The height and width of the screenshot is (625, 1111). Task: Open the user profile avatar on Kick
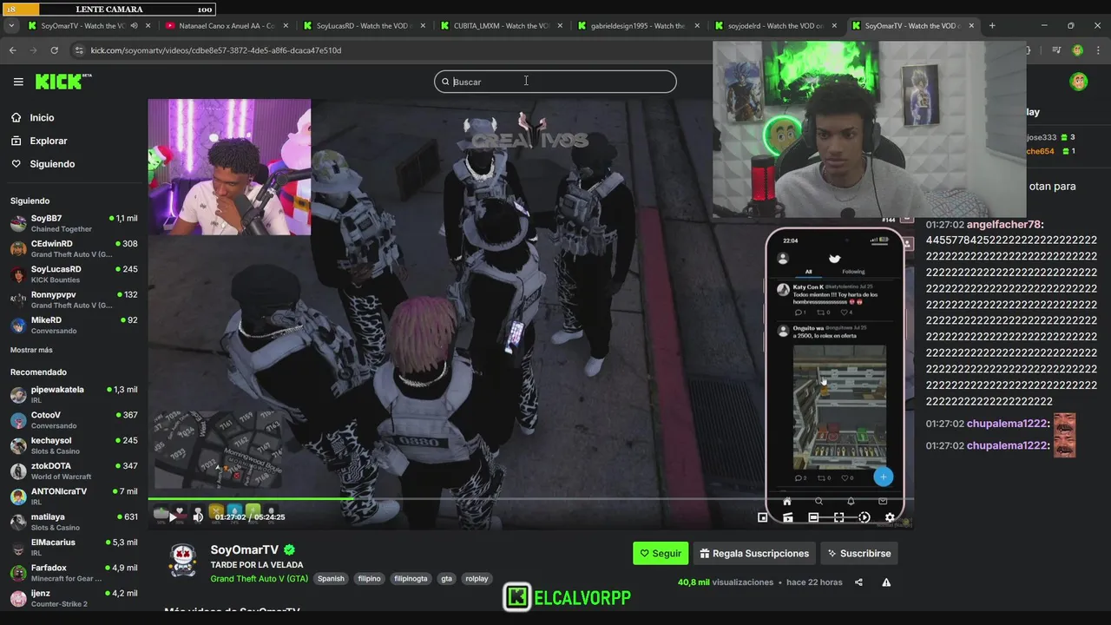pyautogui.click(x=1079, y=82)
